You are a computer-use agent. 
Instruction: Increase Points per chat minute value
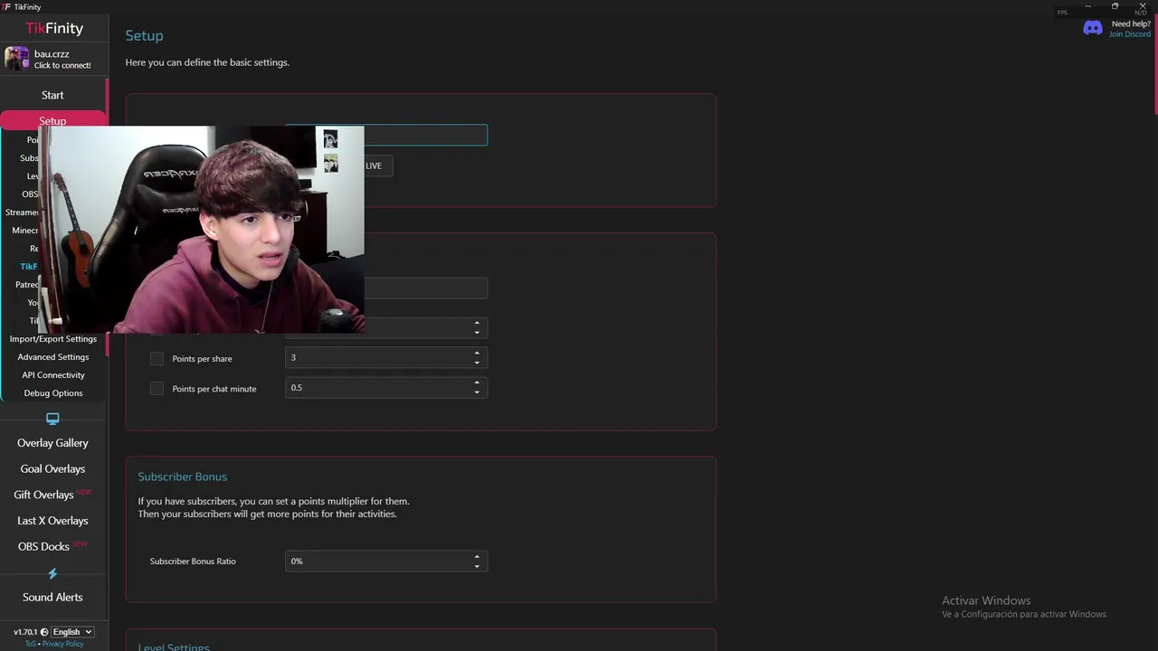tap(477, 382)
